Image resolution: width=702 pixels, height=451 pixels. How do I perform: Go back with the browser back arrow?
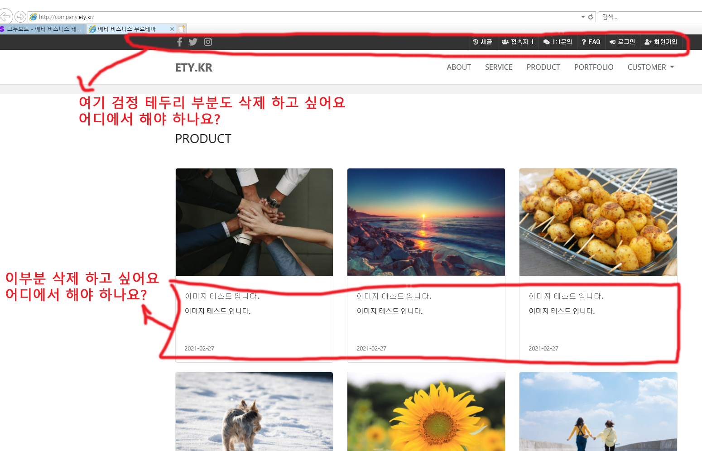pyautogui.click(x=5, y=17)
